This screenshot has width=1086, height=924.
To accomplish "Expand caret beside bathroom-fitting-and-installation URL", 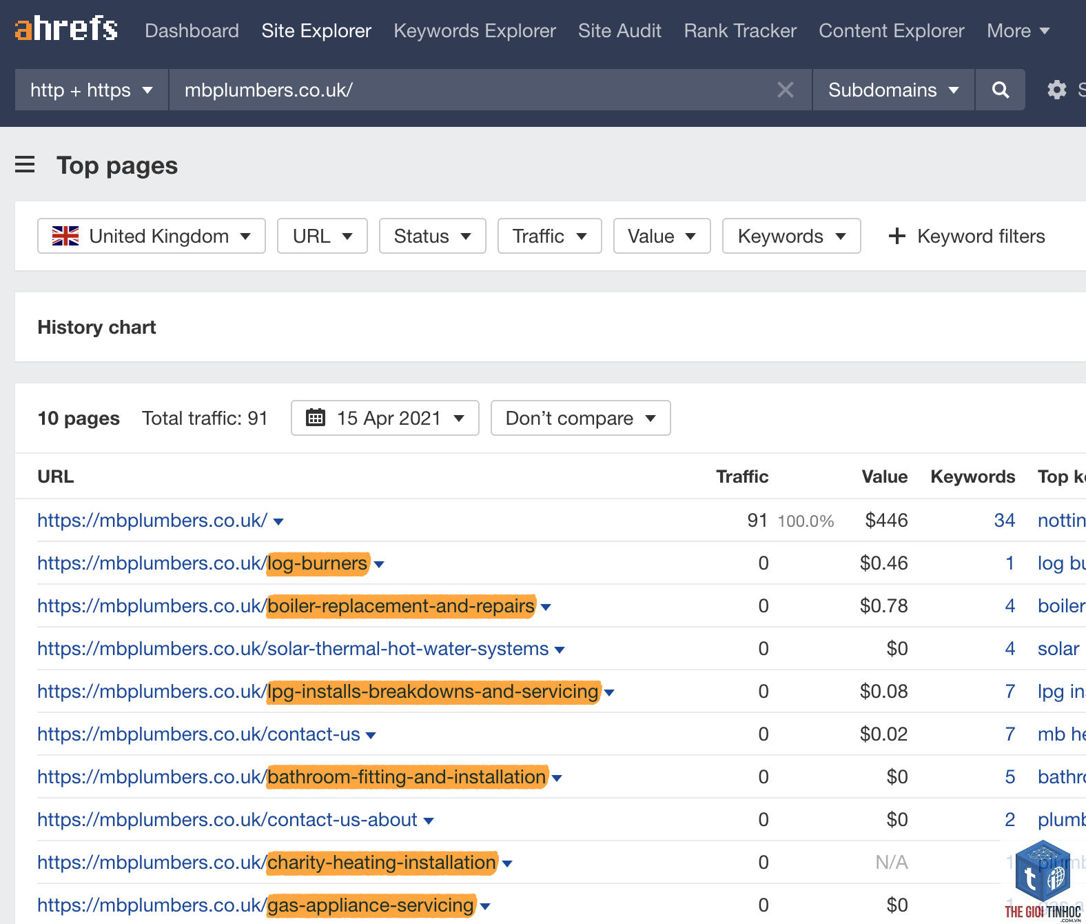I will (557, 779).
